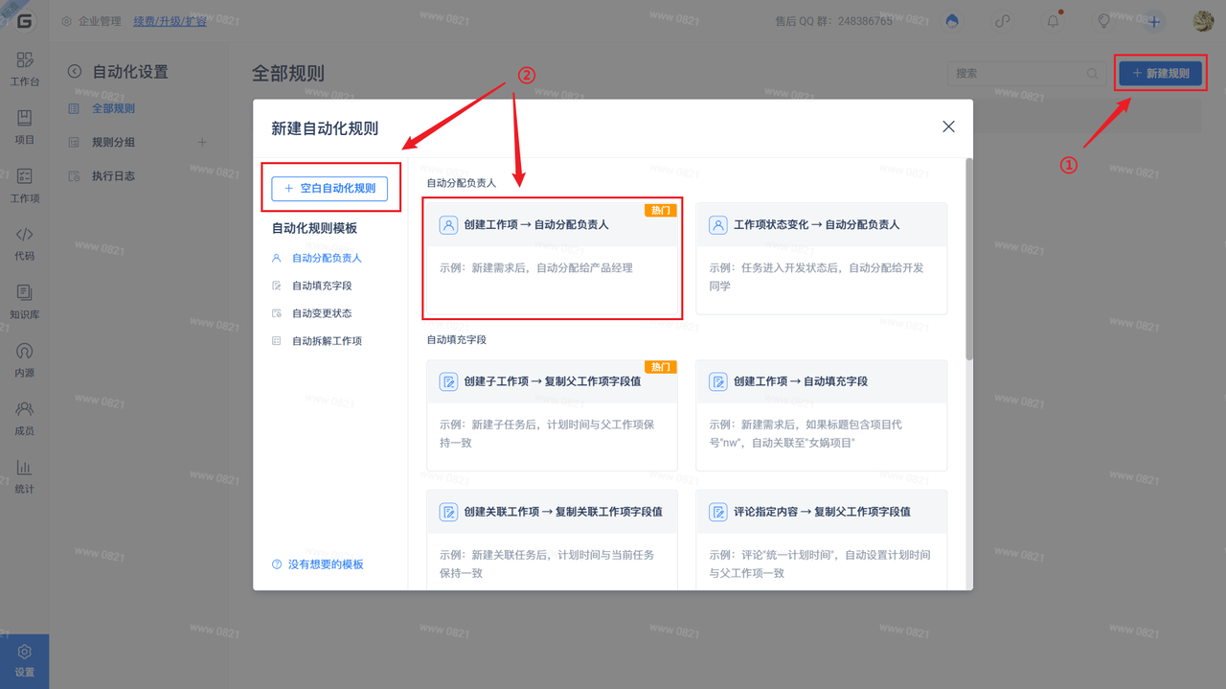Choose 创建工作项 → 自动填充字段 template
The height and width of the screenshot is (689, 1226).
pyautogui.click(x=822, y=415)
